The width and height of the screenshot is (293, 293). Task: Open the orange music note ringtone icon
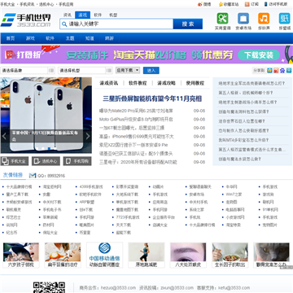tap(264, 19)
